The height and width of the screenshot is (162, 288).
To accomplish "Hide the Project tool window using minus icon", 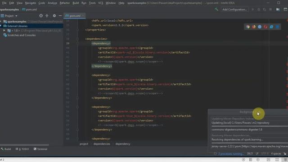I will 60,16.
